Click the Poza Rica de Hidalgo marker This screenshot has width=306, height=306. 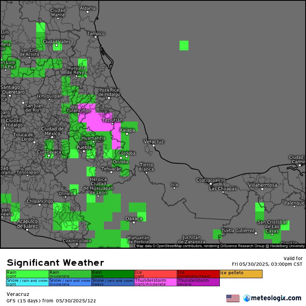(x=109, y=98)
